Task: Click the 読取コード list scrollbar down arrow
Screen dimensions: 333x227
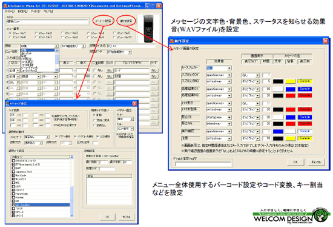Action: 72,215
